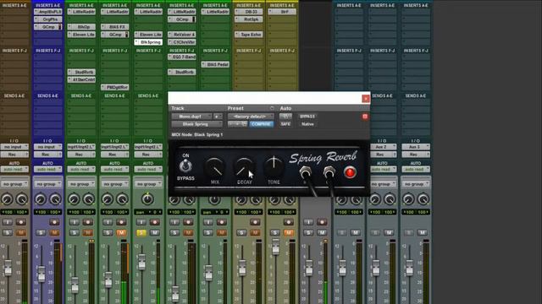Click left pan knob on brown track
The width and height of the screenshot is (542, 304).
7,199
